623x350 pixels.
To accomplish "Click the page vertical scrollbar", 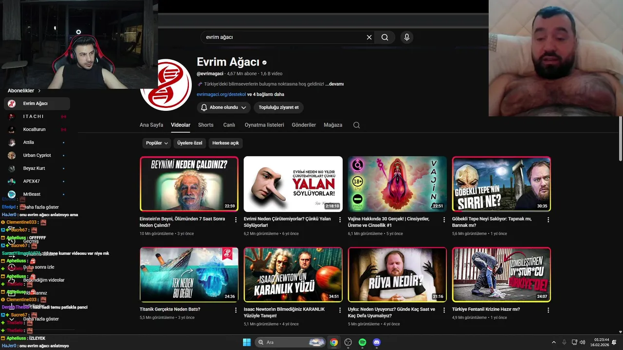I will [620, 139].
